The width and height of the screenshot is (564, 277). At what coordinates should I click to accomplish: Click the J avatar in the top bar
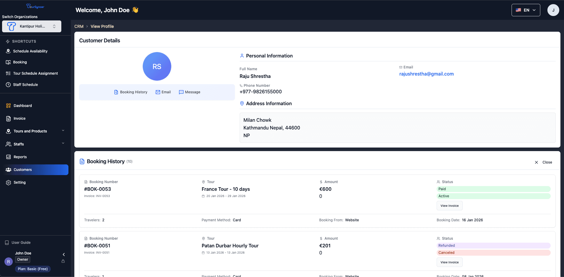pos(553,10)
